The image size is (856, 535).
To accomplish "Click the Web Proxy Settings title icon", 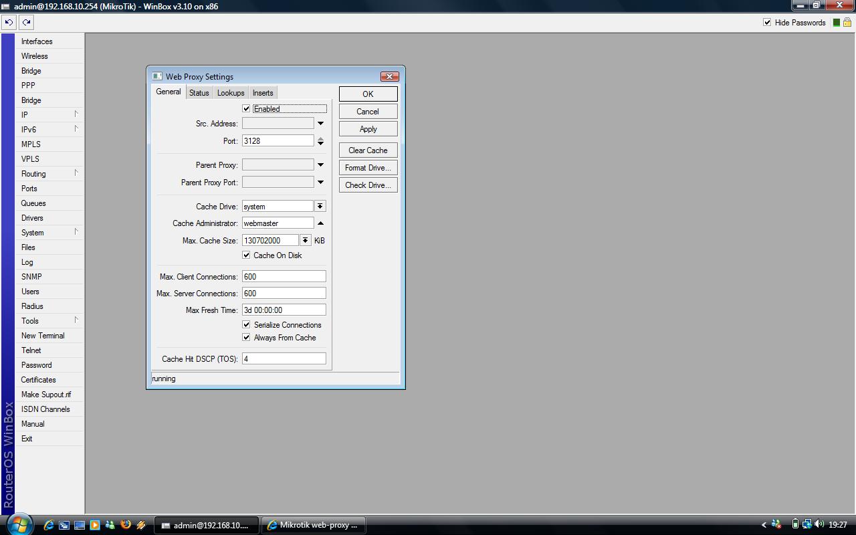I will click(x=157, y=76).
